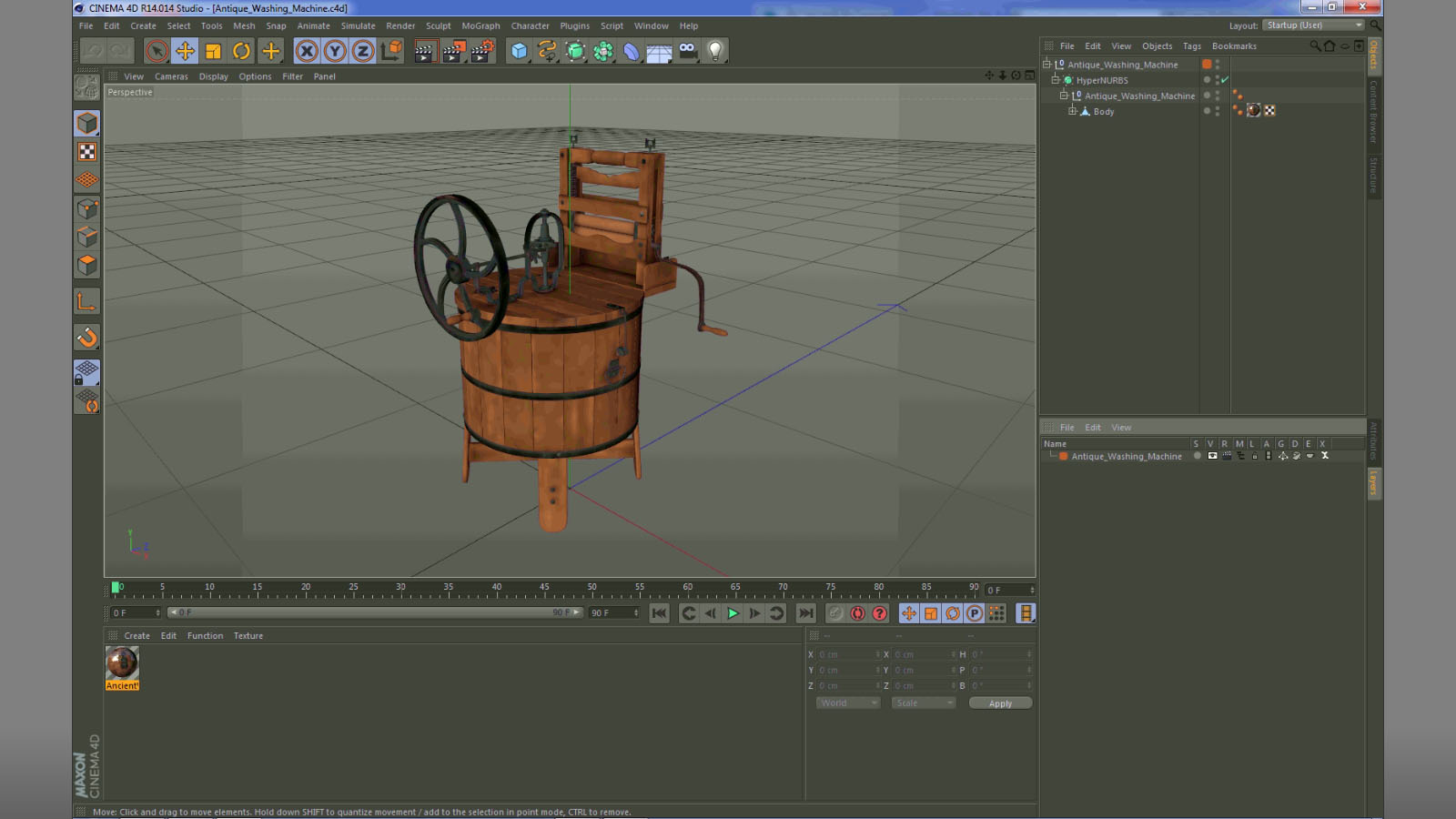Open Object Manager Tags menu

click(1192, 45)
